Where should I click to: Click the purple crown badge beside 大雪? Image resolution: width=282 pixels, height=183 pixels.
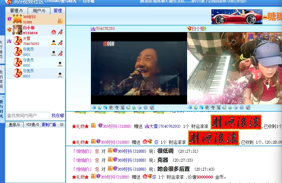[x=9, y=41]
